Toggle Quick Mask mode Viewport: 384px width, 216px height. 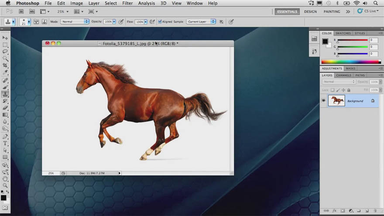pos(5,208)
